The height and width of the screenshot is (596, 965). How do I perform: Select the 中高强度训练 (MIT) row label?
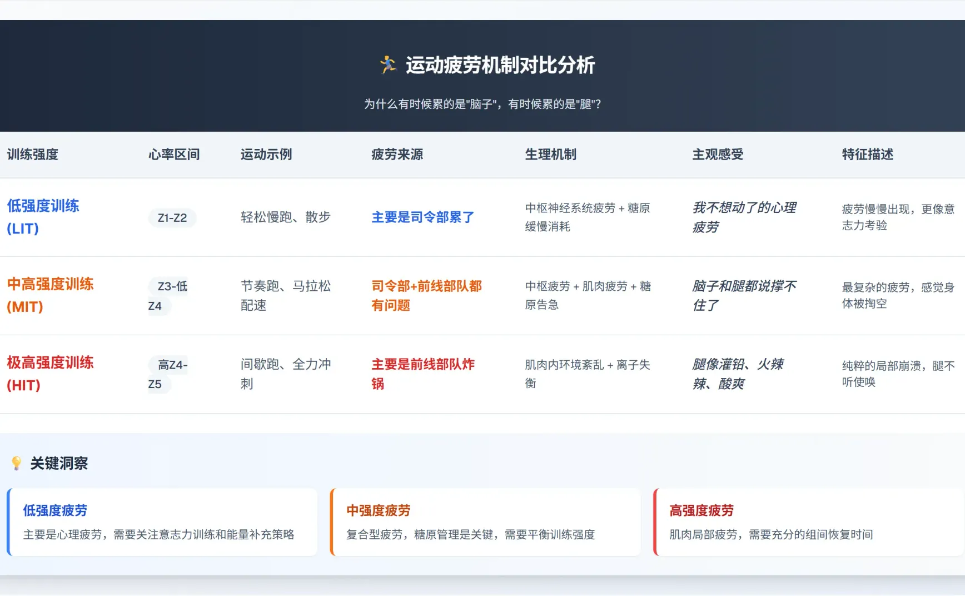click(x=50, y=296)
